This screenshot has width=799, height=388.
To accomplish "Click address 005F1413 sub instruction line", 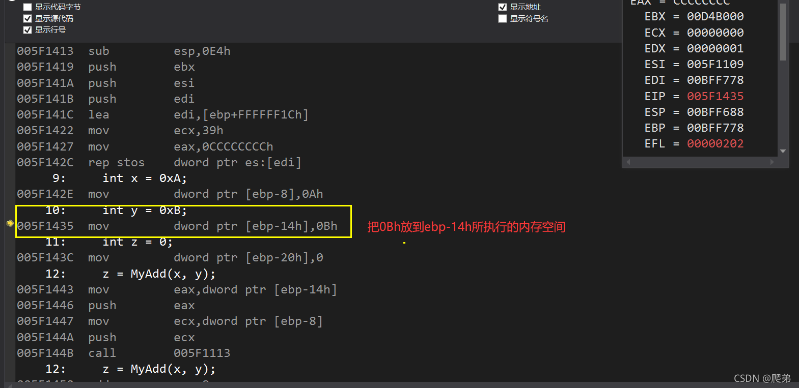I will click(x=124, y=51).
